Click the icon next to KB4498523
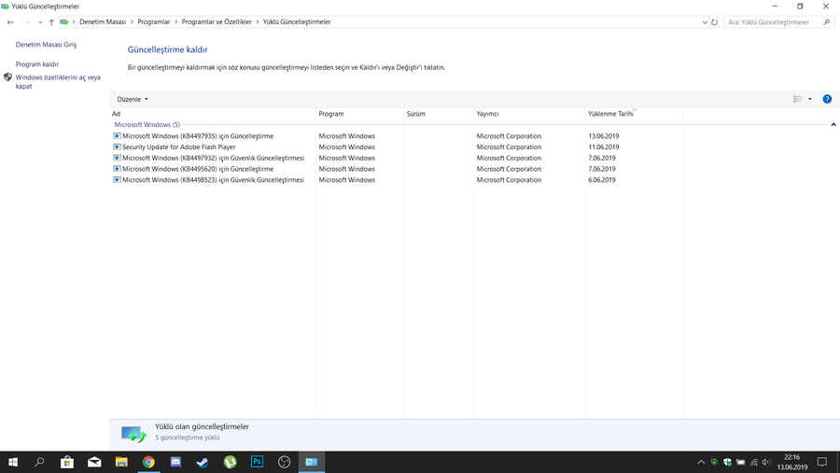Screen dimensions: 840x473 coord(117,180)
